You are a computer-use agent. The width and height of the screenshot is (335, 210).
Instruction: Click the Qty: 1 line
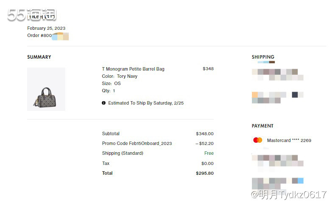pyautogui.click(x=108, y=91)
